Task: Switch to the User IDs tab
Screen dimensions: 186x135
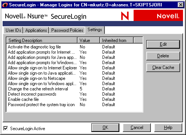Action: click(13, 30)
